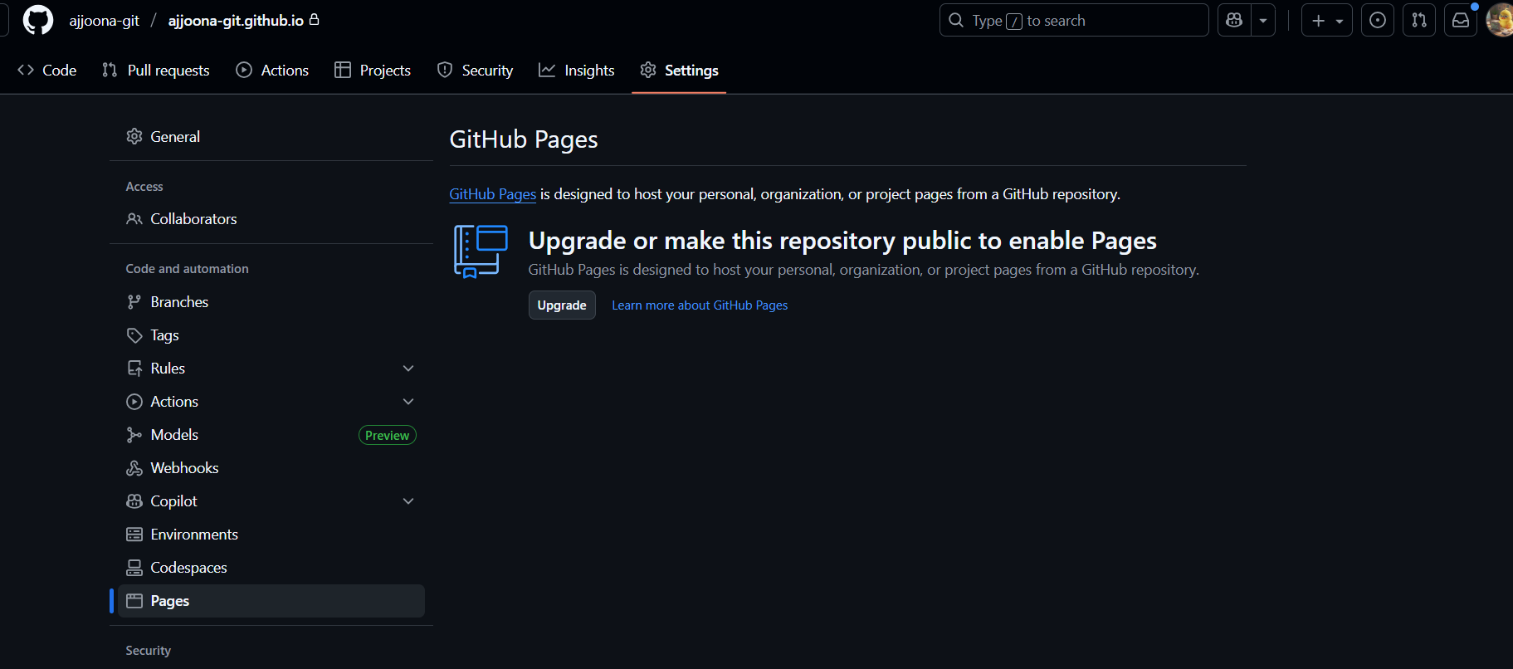Screen dimensions: 1513x669
Task: Focus the Type to search field
Action: pos(1073,21)
